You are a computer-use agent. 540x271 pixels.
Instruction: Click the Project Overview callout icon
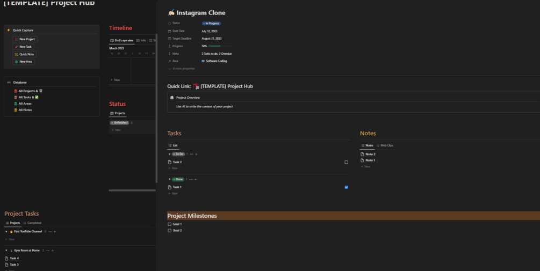tap(172, 98)
